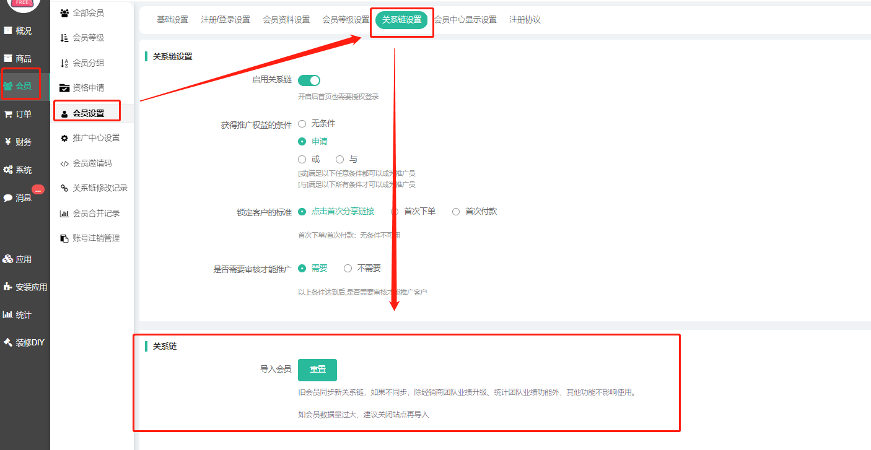This screenshot has width=871, height=450.
Task: Click the red notification badge on 消息
Action: click(38, 190)
